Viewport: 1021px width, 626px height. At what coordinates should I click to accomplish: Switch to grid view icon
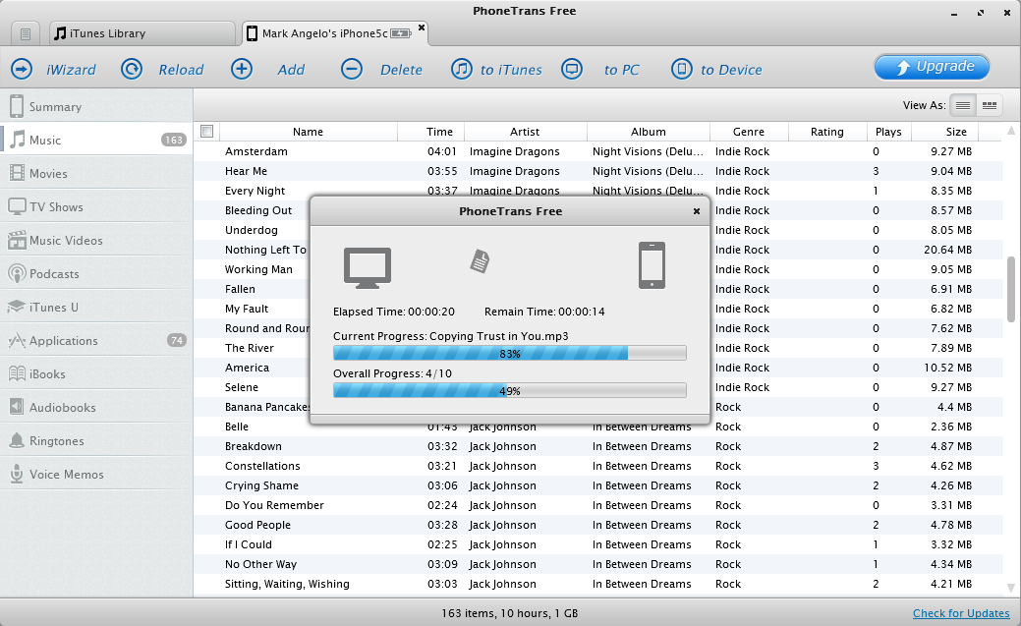click(990, 105)
